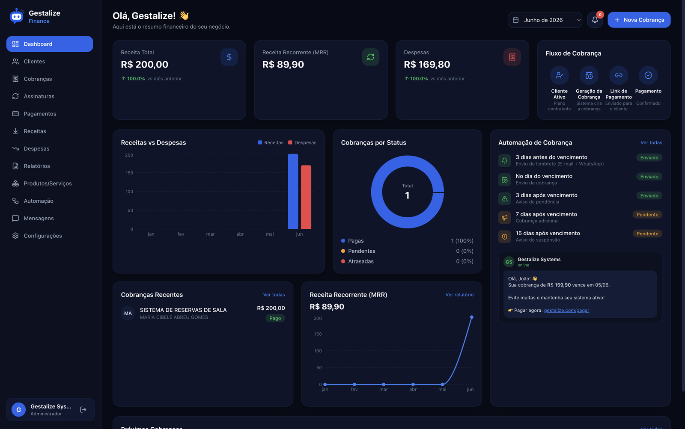Open Pagamentos in the sidebar
The height and width of the screenshot is (429, 685).
[50, 114]
